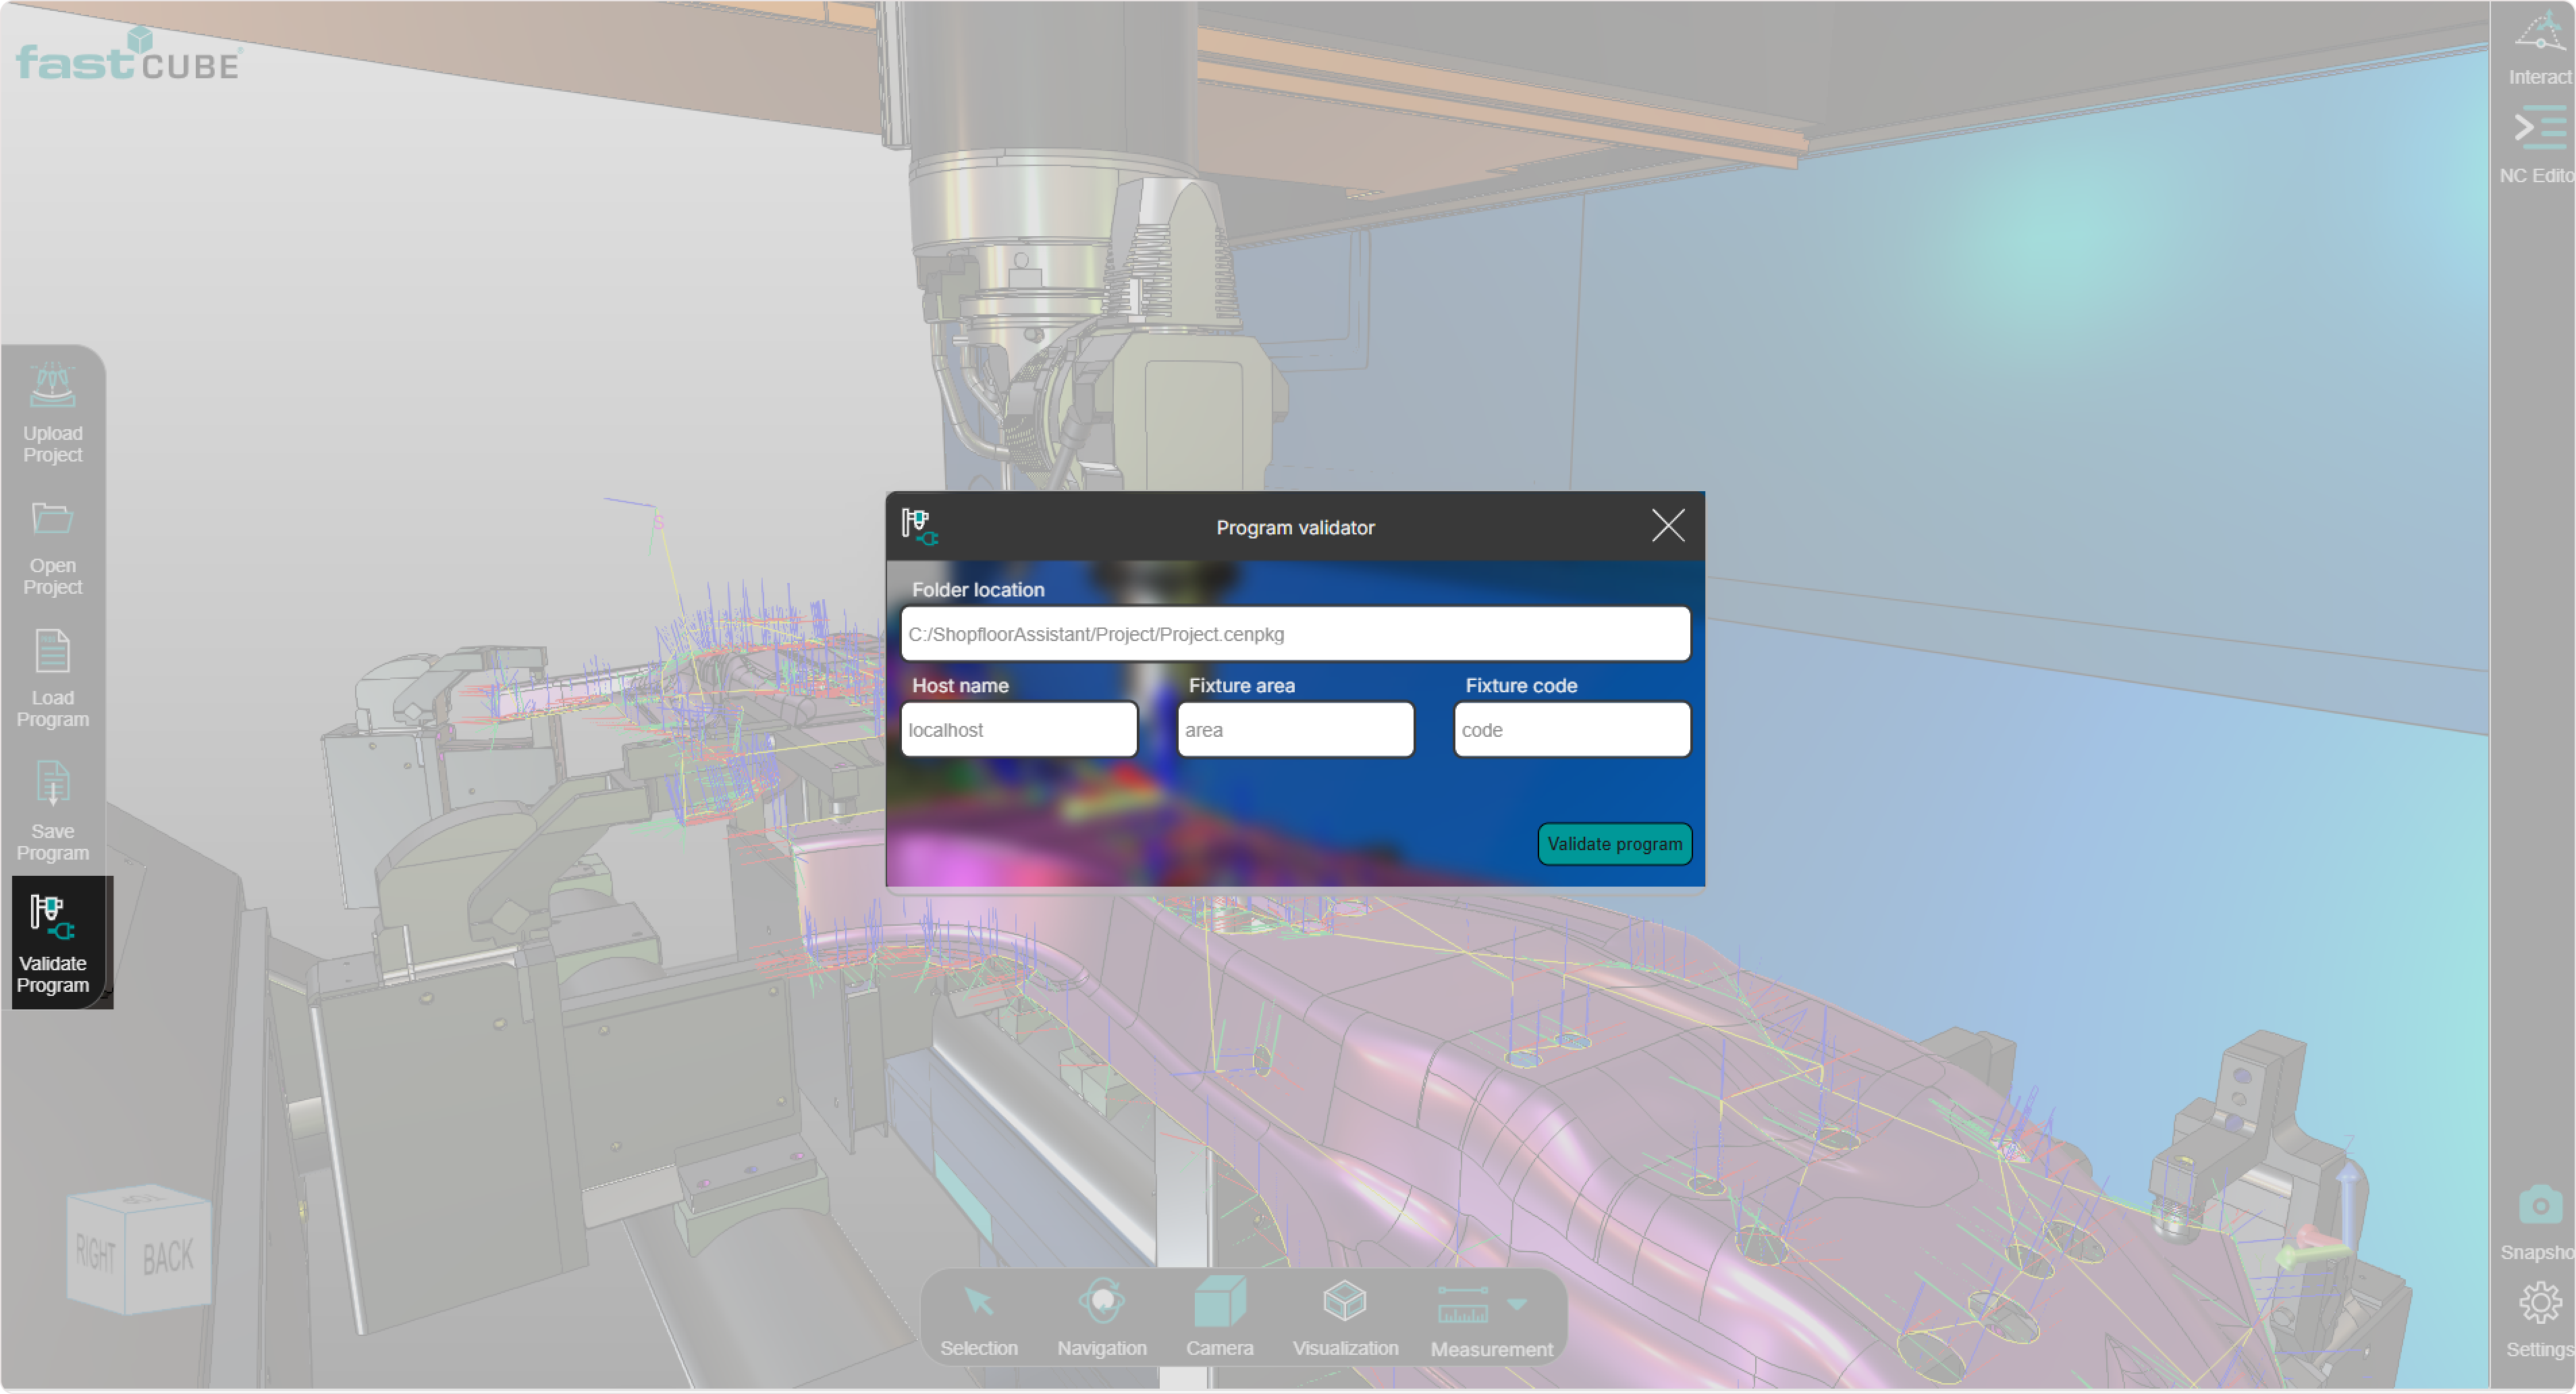Focus the Host name field
The height and width of the screenshot is (1394, 2576).
pyautogui.click(x=1018, y=729)
